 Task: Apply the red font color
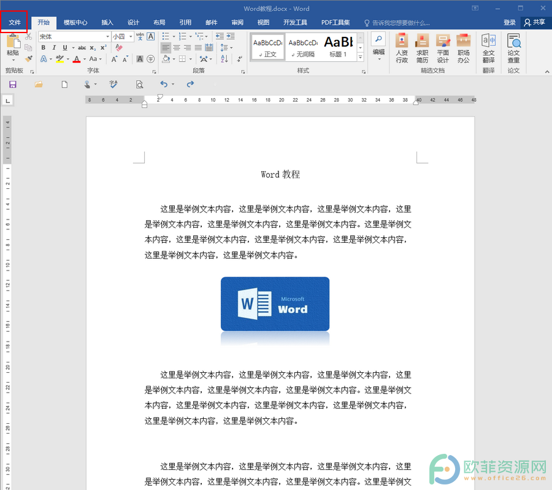77,59
